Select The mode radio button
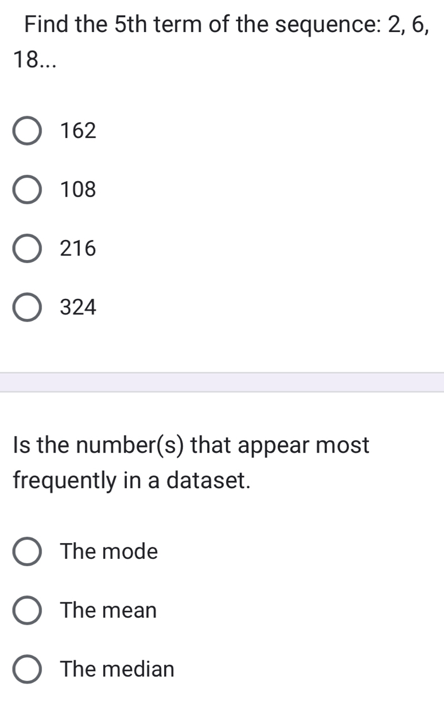This screenshot has height=714, width=444. pyautogui.click(x=27, y=552)
